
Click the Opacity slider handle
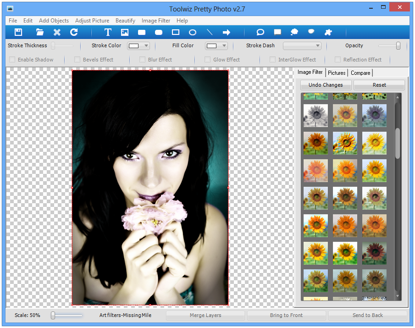pyautogui.click(x=398, y=46)
